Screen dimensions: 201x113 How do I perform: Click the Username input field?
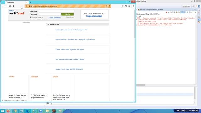click(x=57, y=11)
